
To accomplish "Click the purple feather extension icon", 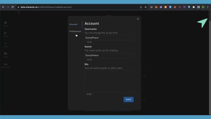I will click(161, 7).
